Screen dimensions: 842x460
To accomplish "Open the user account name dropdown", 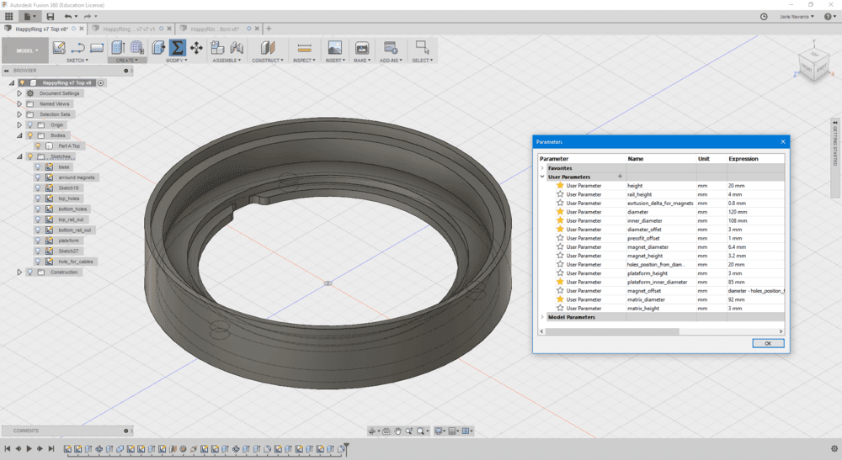I will tap(797, 17).
